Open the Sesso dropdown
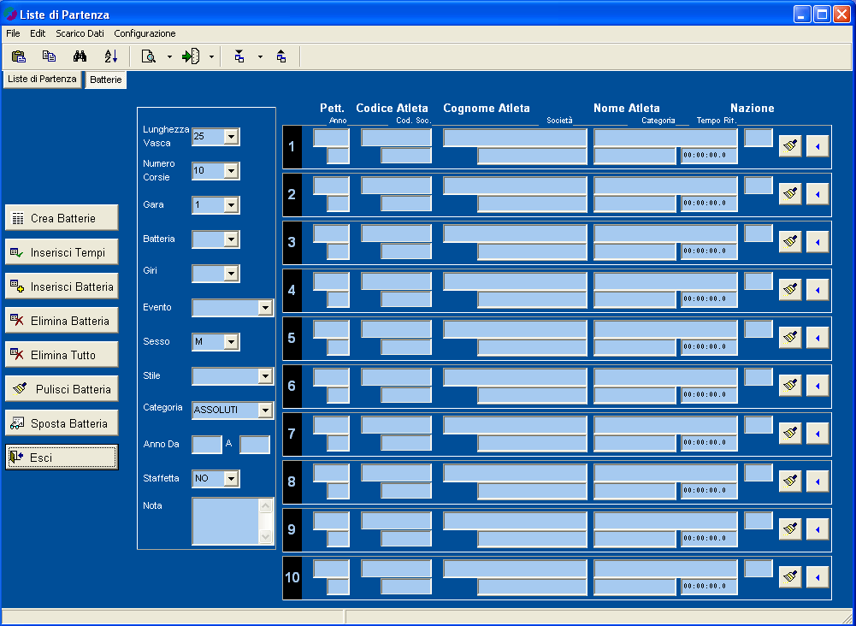Image resolution: width=856 pixels, height=626 pixels. pos(231,342)
